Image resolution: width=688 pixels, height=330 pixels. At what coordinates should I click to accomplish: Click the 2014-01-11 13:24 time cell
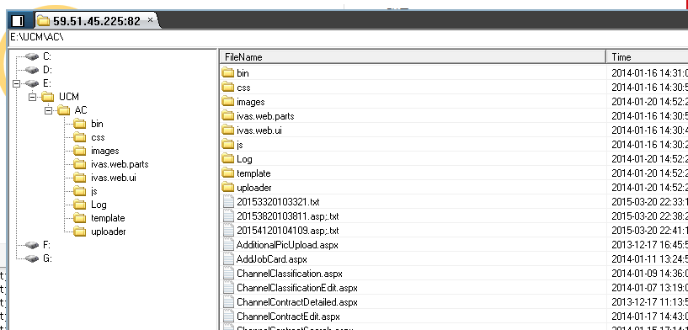(x=649, y=259)
